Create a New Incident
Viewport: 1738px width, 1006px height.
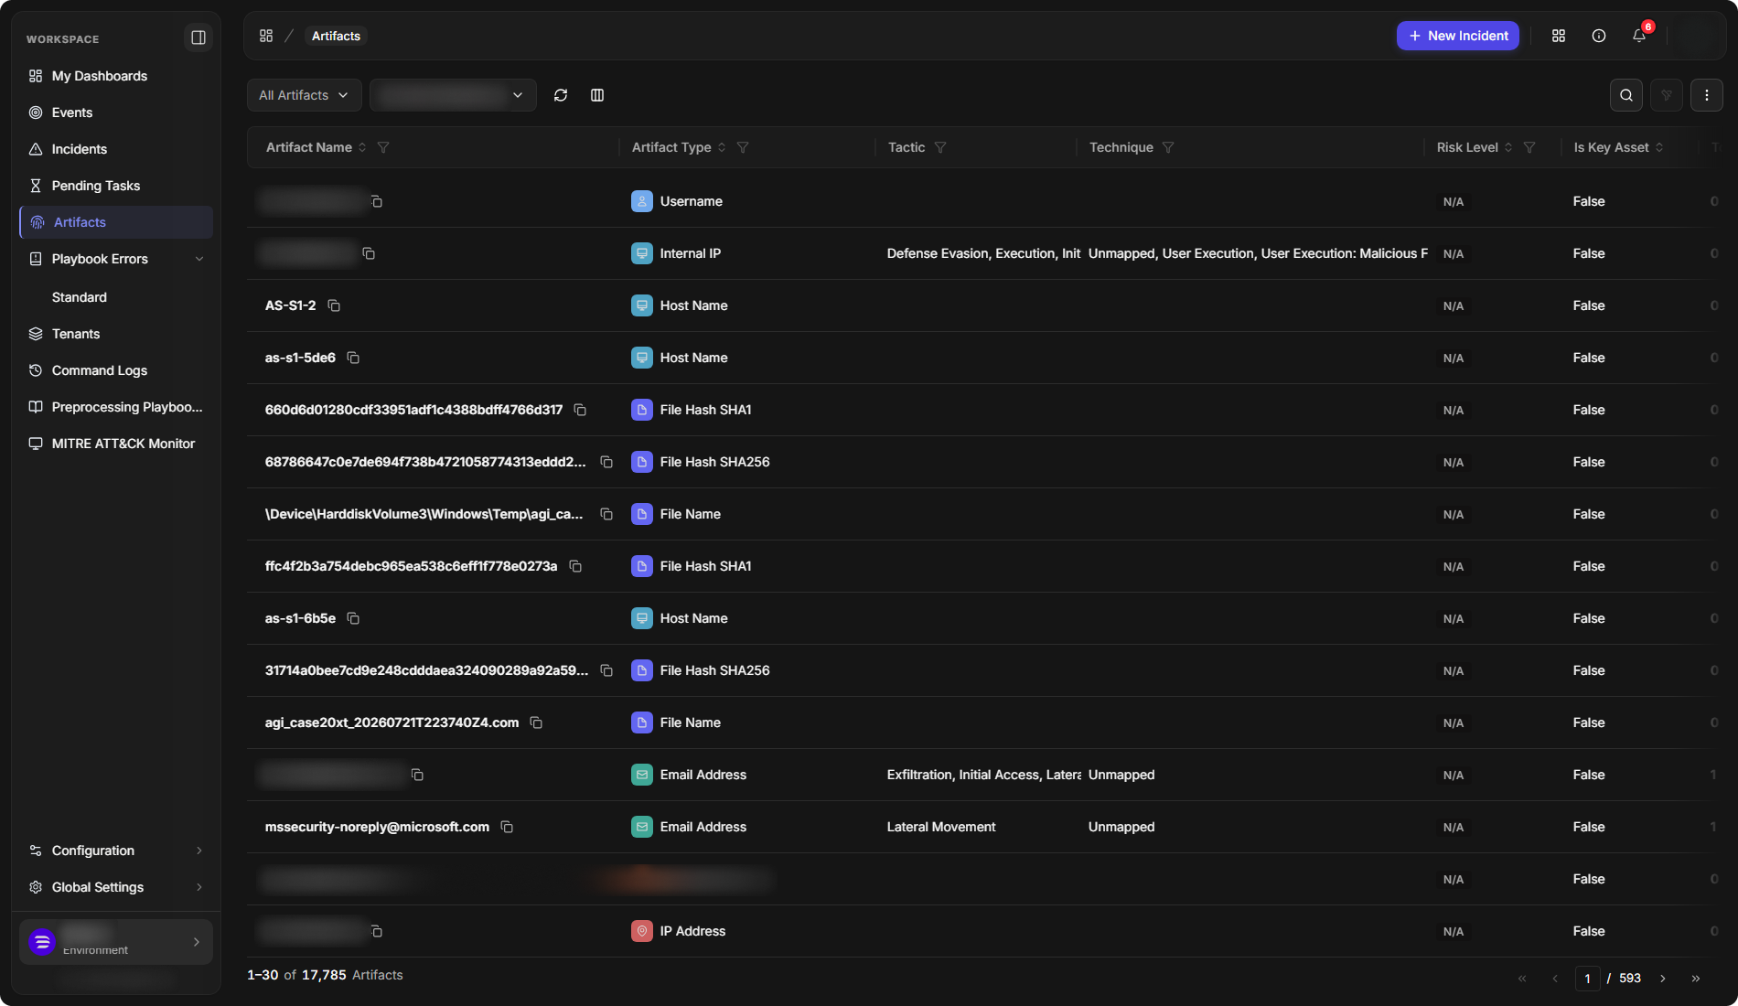(1458, 36)
